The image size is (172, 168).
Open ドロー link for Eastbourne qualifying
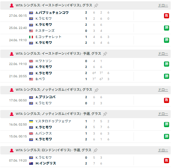tap(163, 53)
